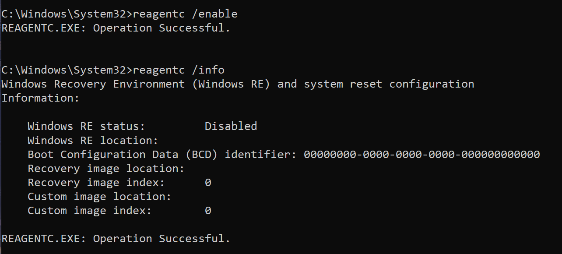Click the 'Information:' heading line
Viewport: 562px width, 254px height.
[x=41, y=98]
